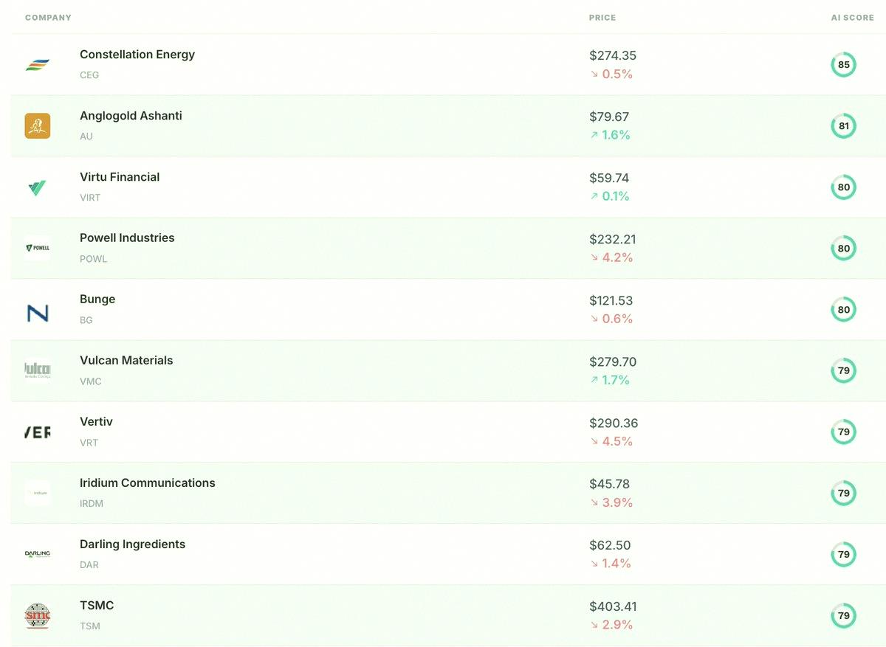Click the 1.6% gain for Anglogold Ashanti

pyautogui.click(x=610, y=136)
